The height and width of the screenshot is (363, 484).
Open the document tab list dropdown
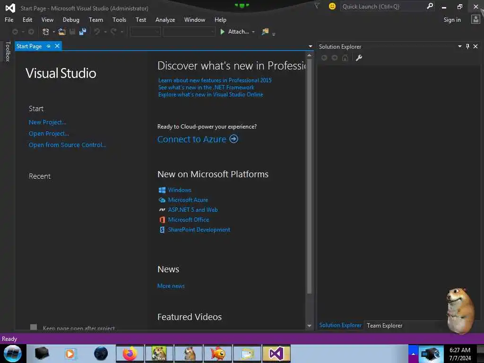click(x=310, y=46)
